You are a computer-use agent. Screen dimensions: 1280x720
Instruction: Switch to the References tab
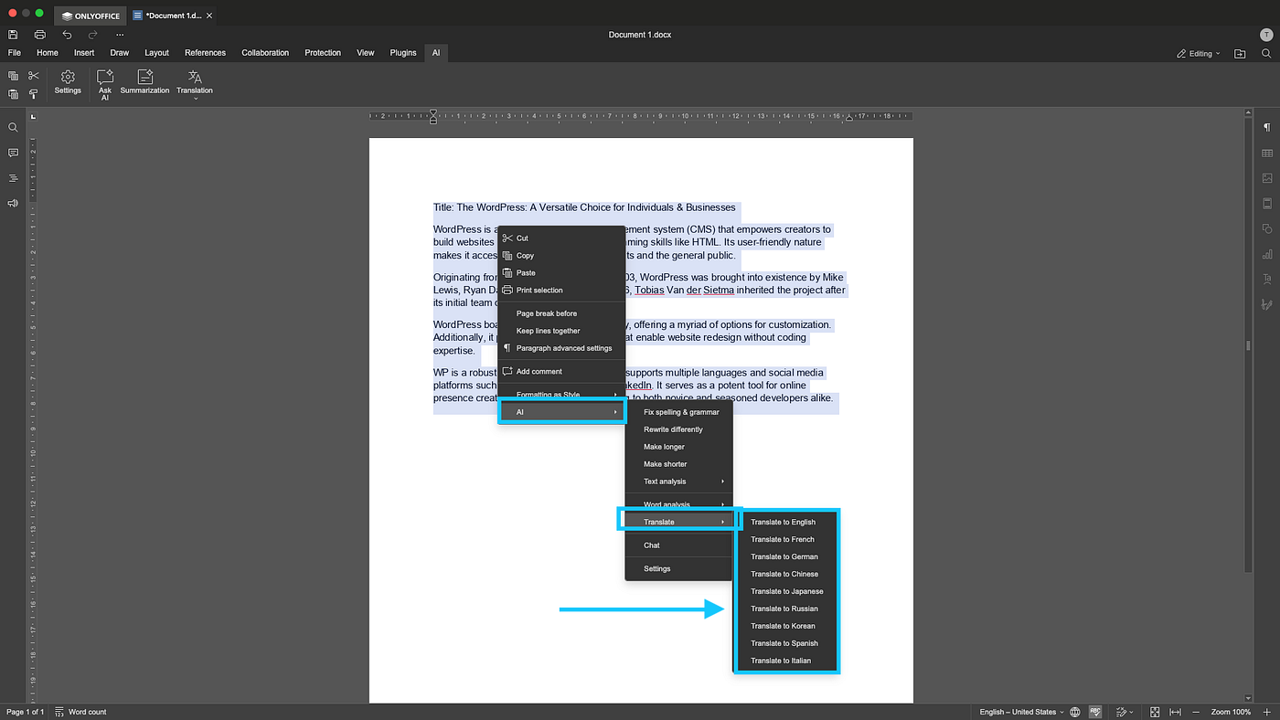pos(205,53)
